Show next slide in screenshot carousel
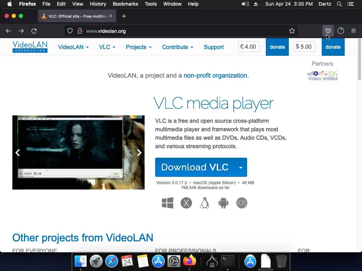 [x=139, y=152]
